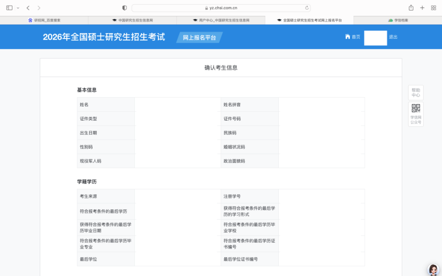Viewport: 442px width, 276px height.
Task: Reload the page with the refresh icon
Action: click(307, 8)
